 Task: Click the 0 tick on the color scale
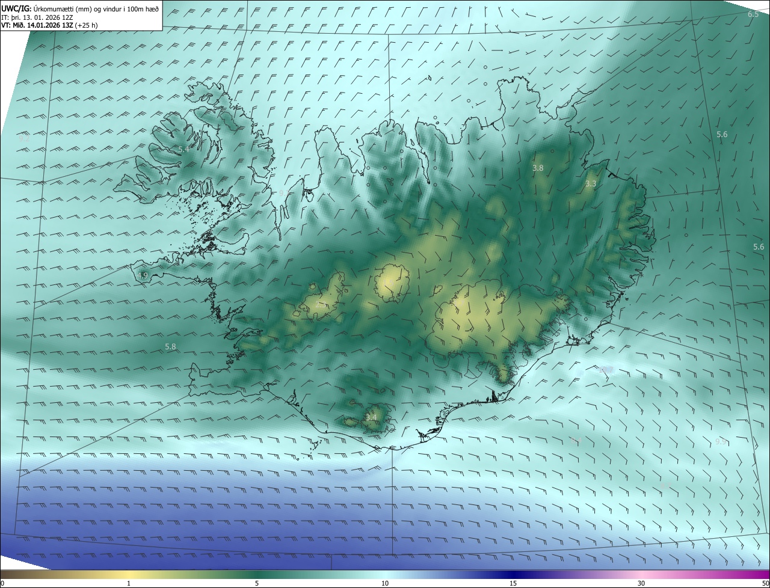coord(2,583)
